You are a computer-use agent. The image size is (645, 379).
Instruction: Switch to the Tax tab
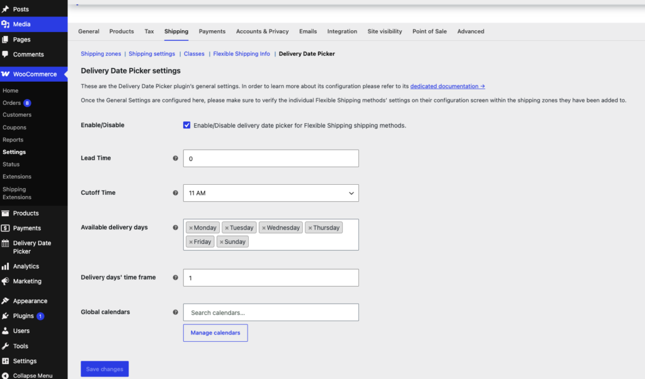pos(149,31)
